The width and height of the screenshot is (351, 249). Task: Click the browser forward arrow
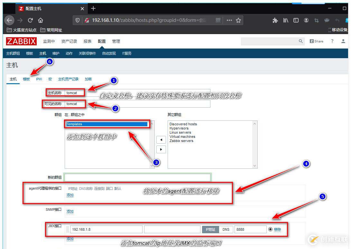click(x=20, y=20)
